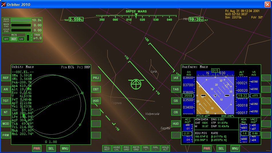272x153 pixels.
Task: Set RCS mode to OFF
Action: click(6, 39)
